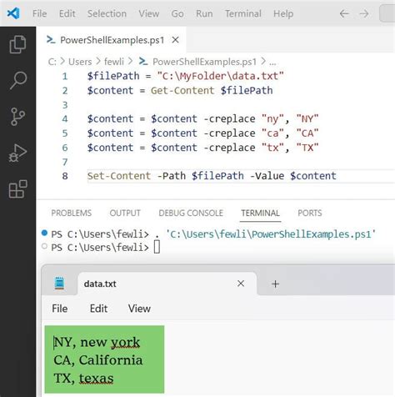
Task: Click the Notepad app icon
Action: [59, 284]
